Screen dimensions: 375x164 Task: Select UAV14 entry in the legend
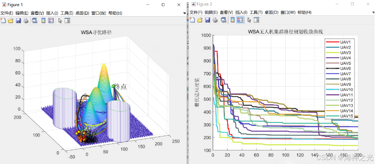coord(340,111)
